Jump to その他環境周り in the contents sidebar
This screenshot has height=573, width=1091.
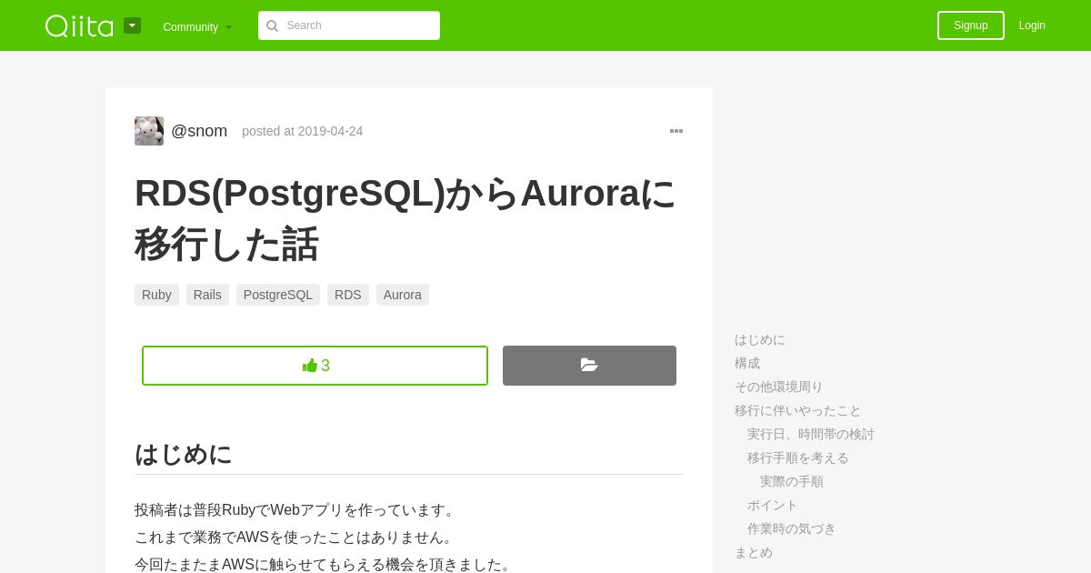(779, 387)
